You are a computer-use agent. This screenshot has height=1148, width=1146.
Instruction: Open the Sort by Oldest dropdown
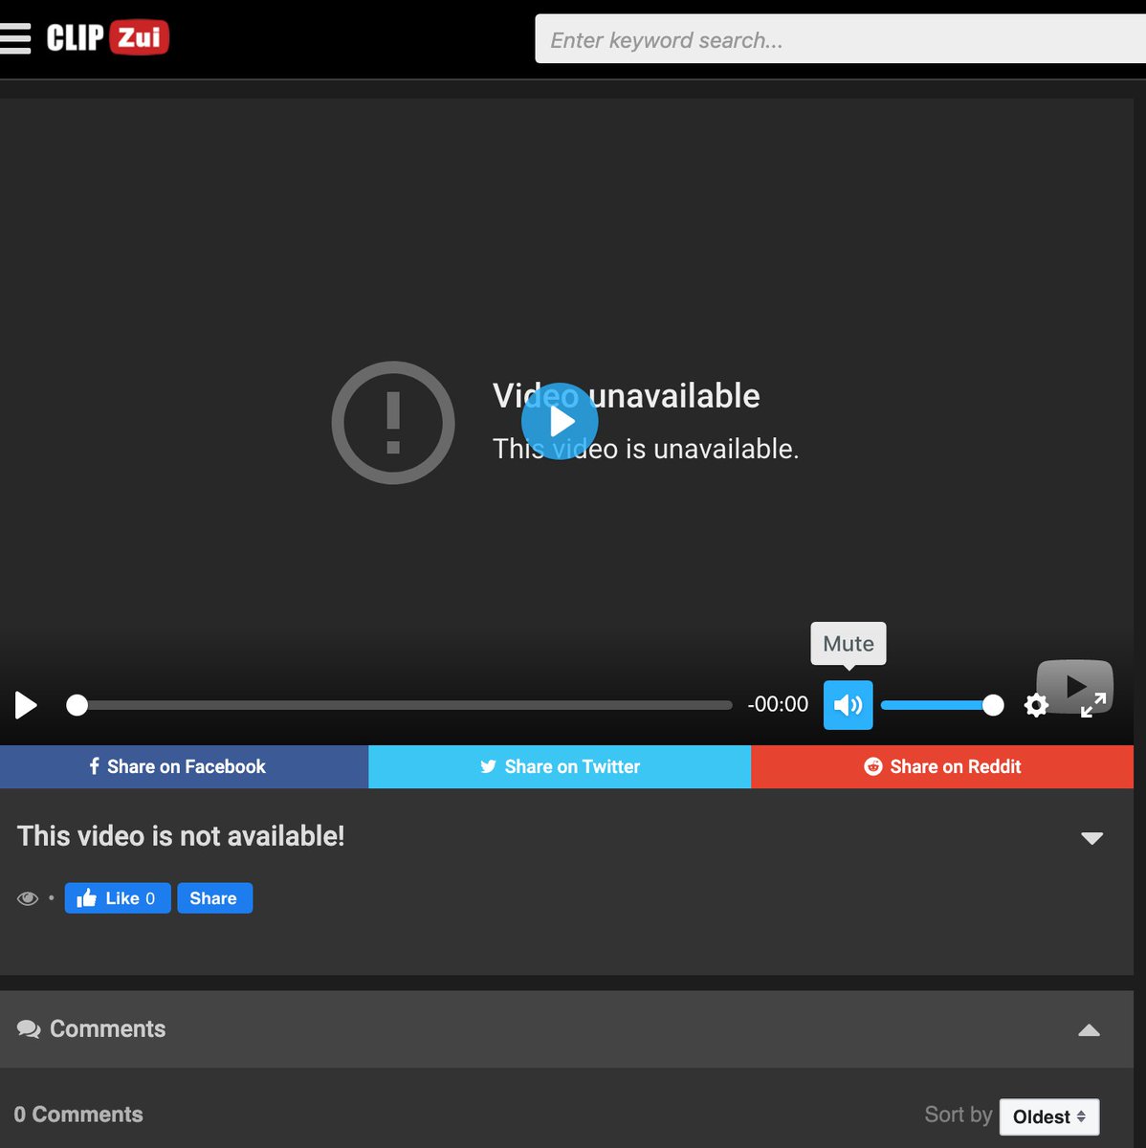(x=1049, y=1116)
